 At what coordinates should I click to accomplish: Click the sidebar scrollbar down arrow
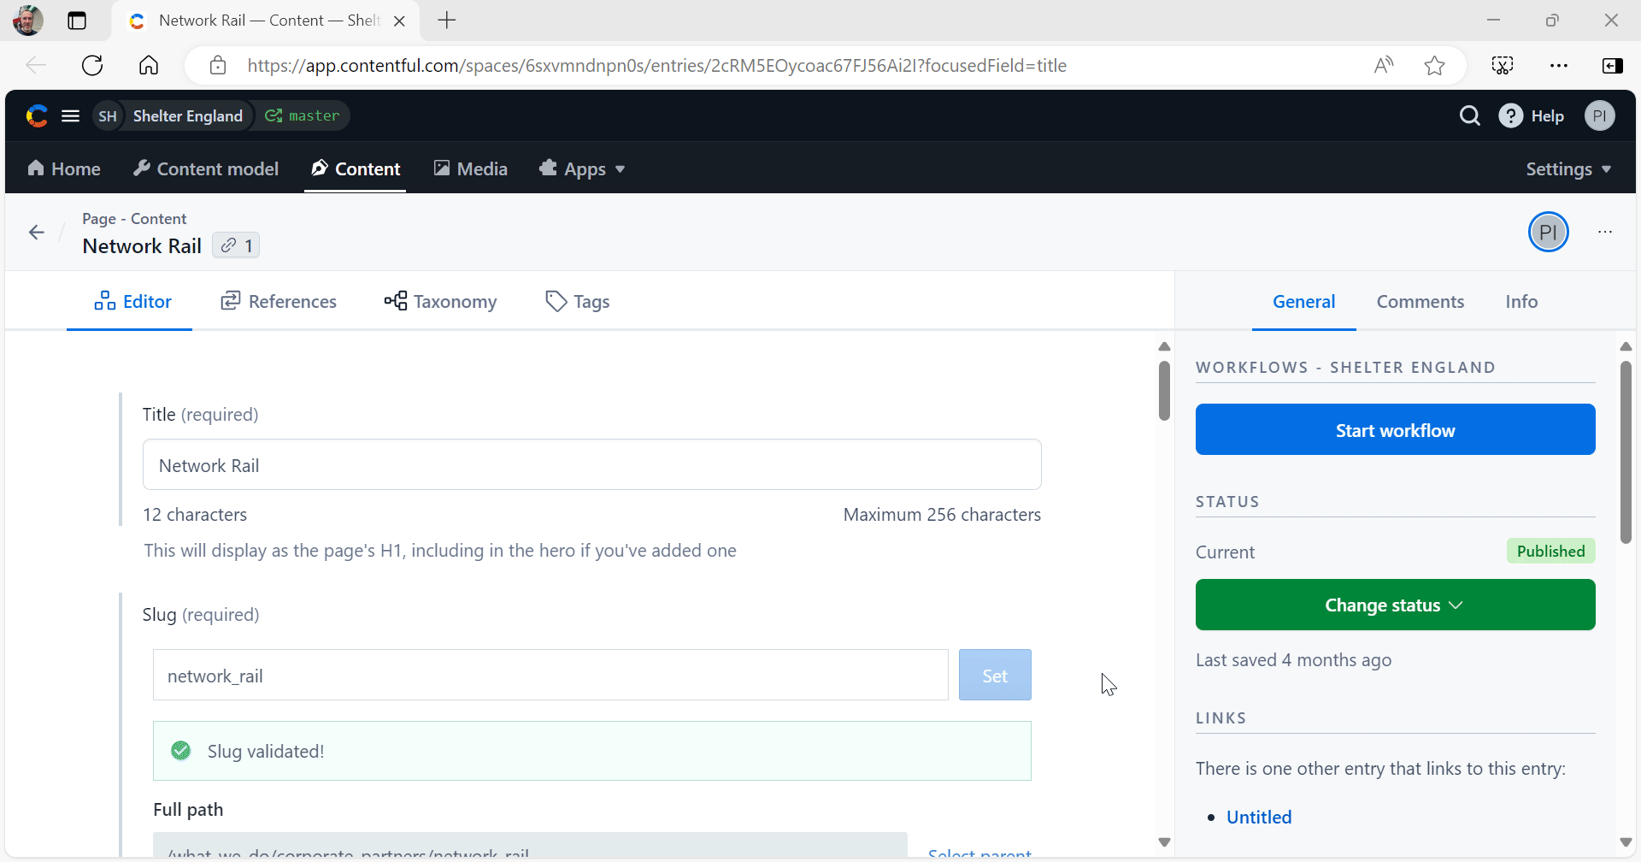click(x=1626, y=842)
